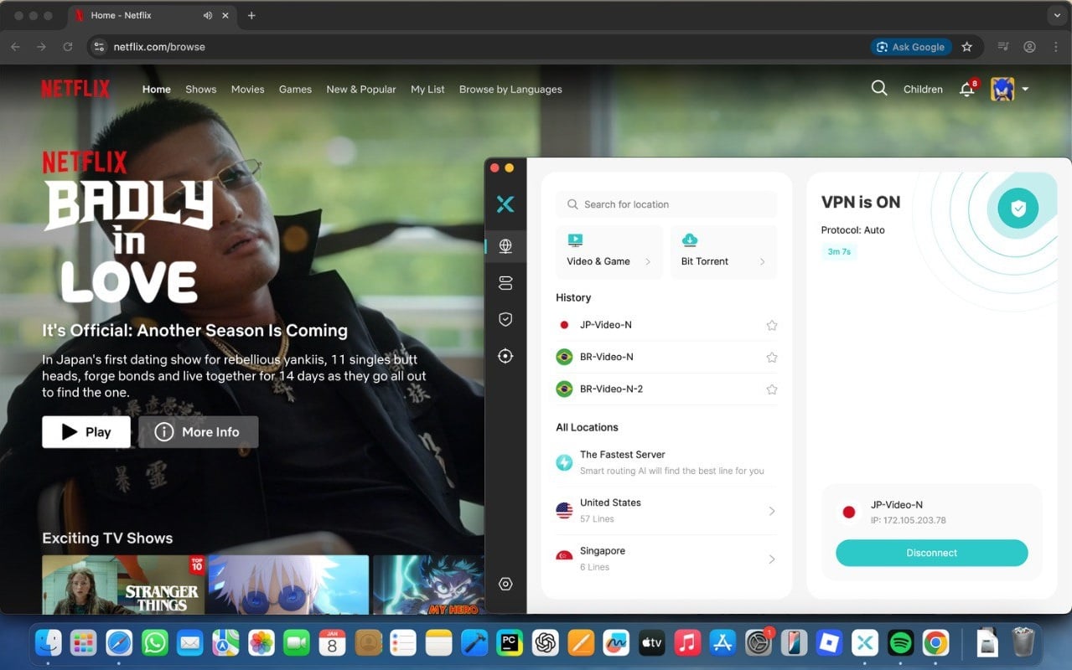Image resolution: width=1072 pixels, height=670 pixels.
Task: Click the green shield VPN status icon
Action: click(x=1018, y=209)
